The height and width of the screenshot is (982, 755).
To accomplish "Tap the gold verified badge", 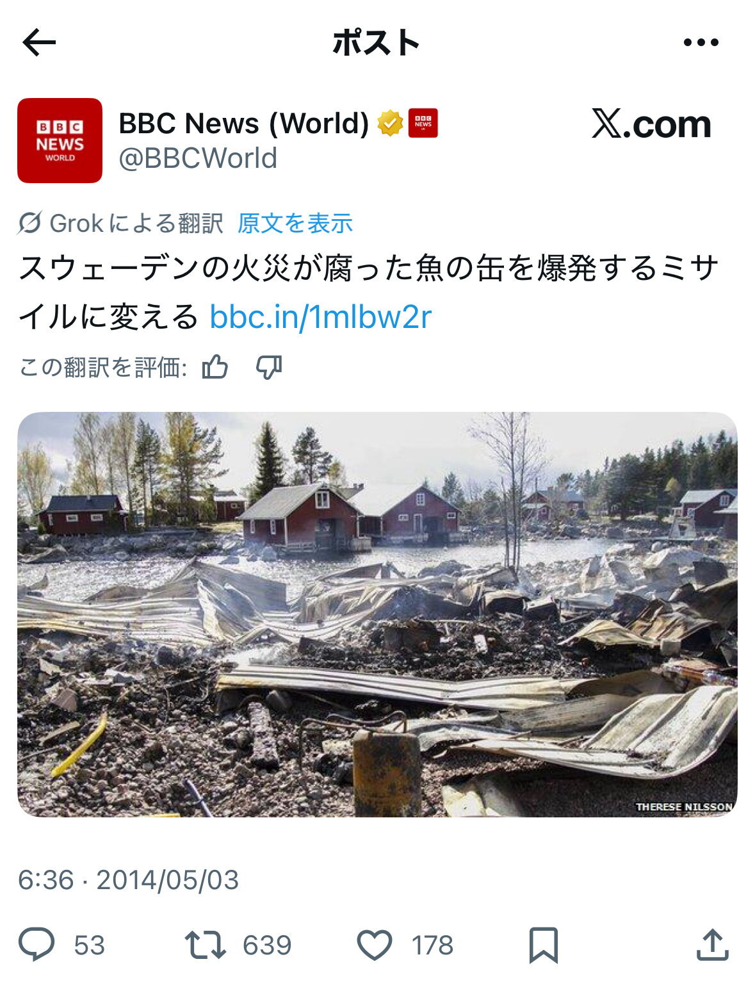I will (390, 123).
